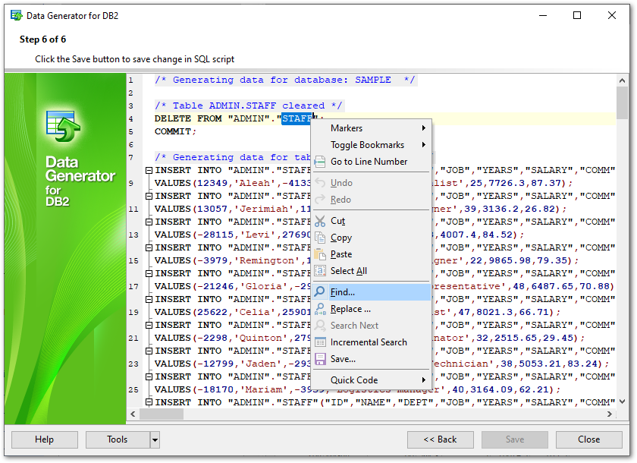
Task: Collapse the INSERT block at line 16
Action: [149, 273]
